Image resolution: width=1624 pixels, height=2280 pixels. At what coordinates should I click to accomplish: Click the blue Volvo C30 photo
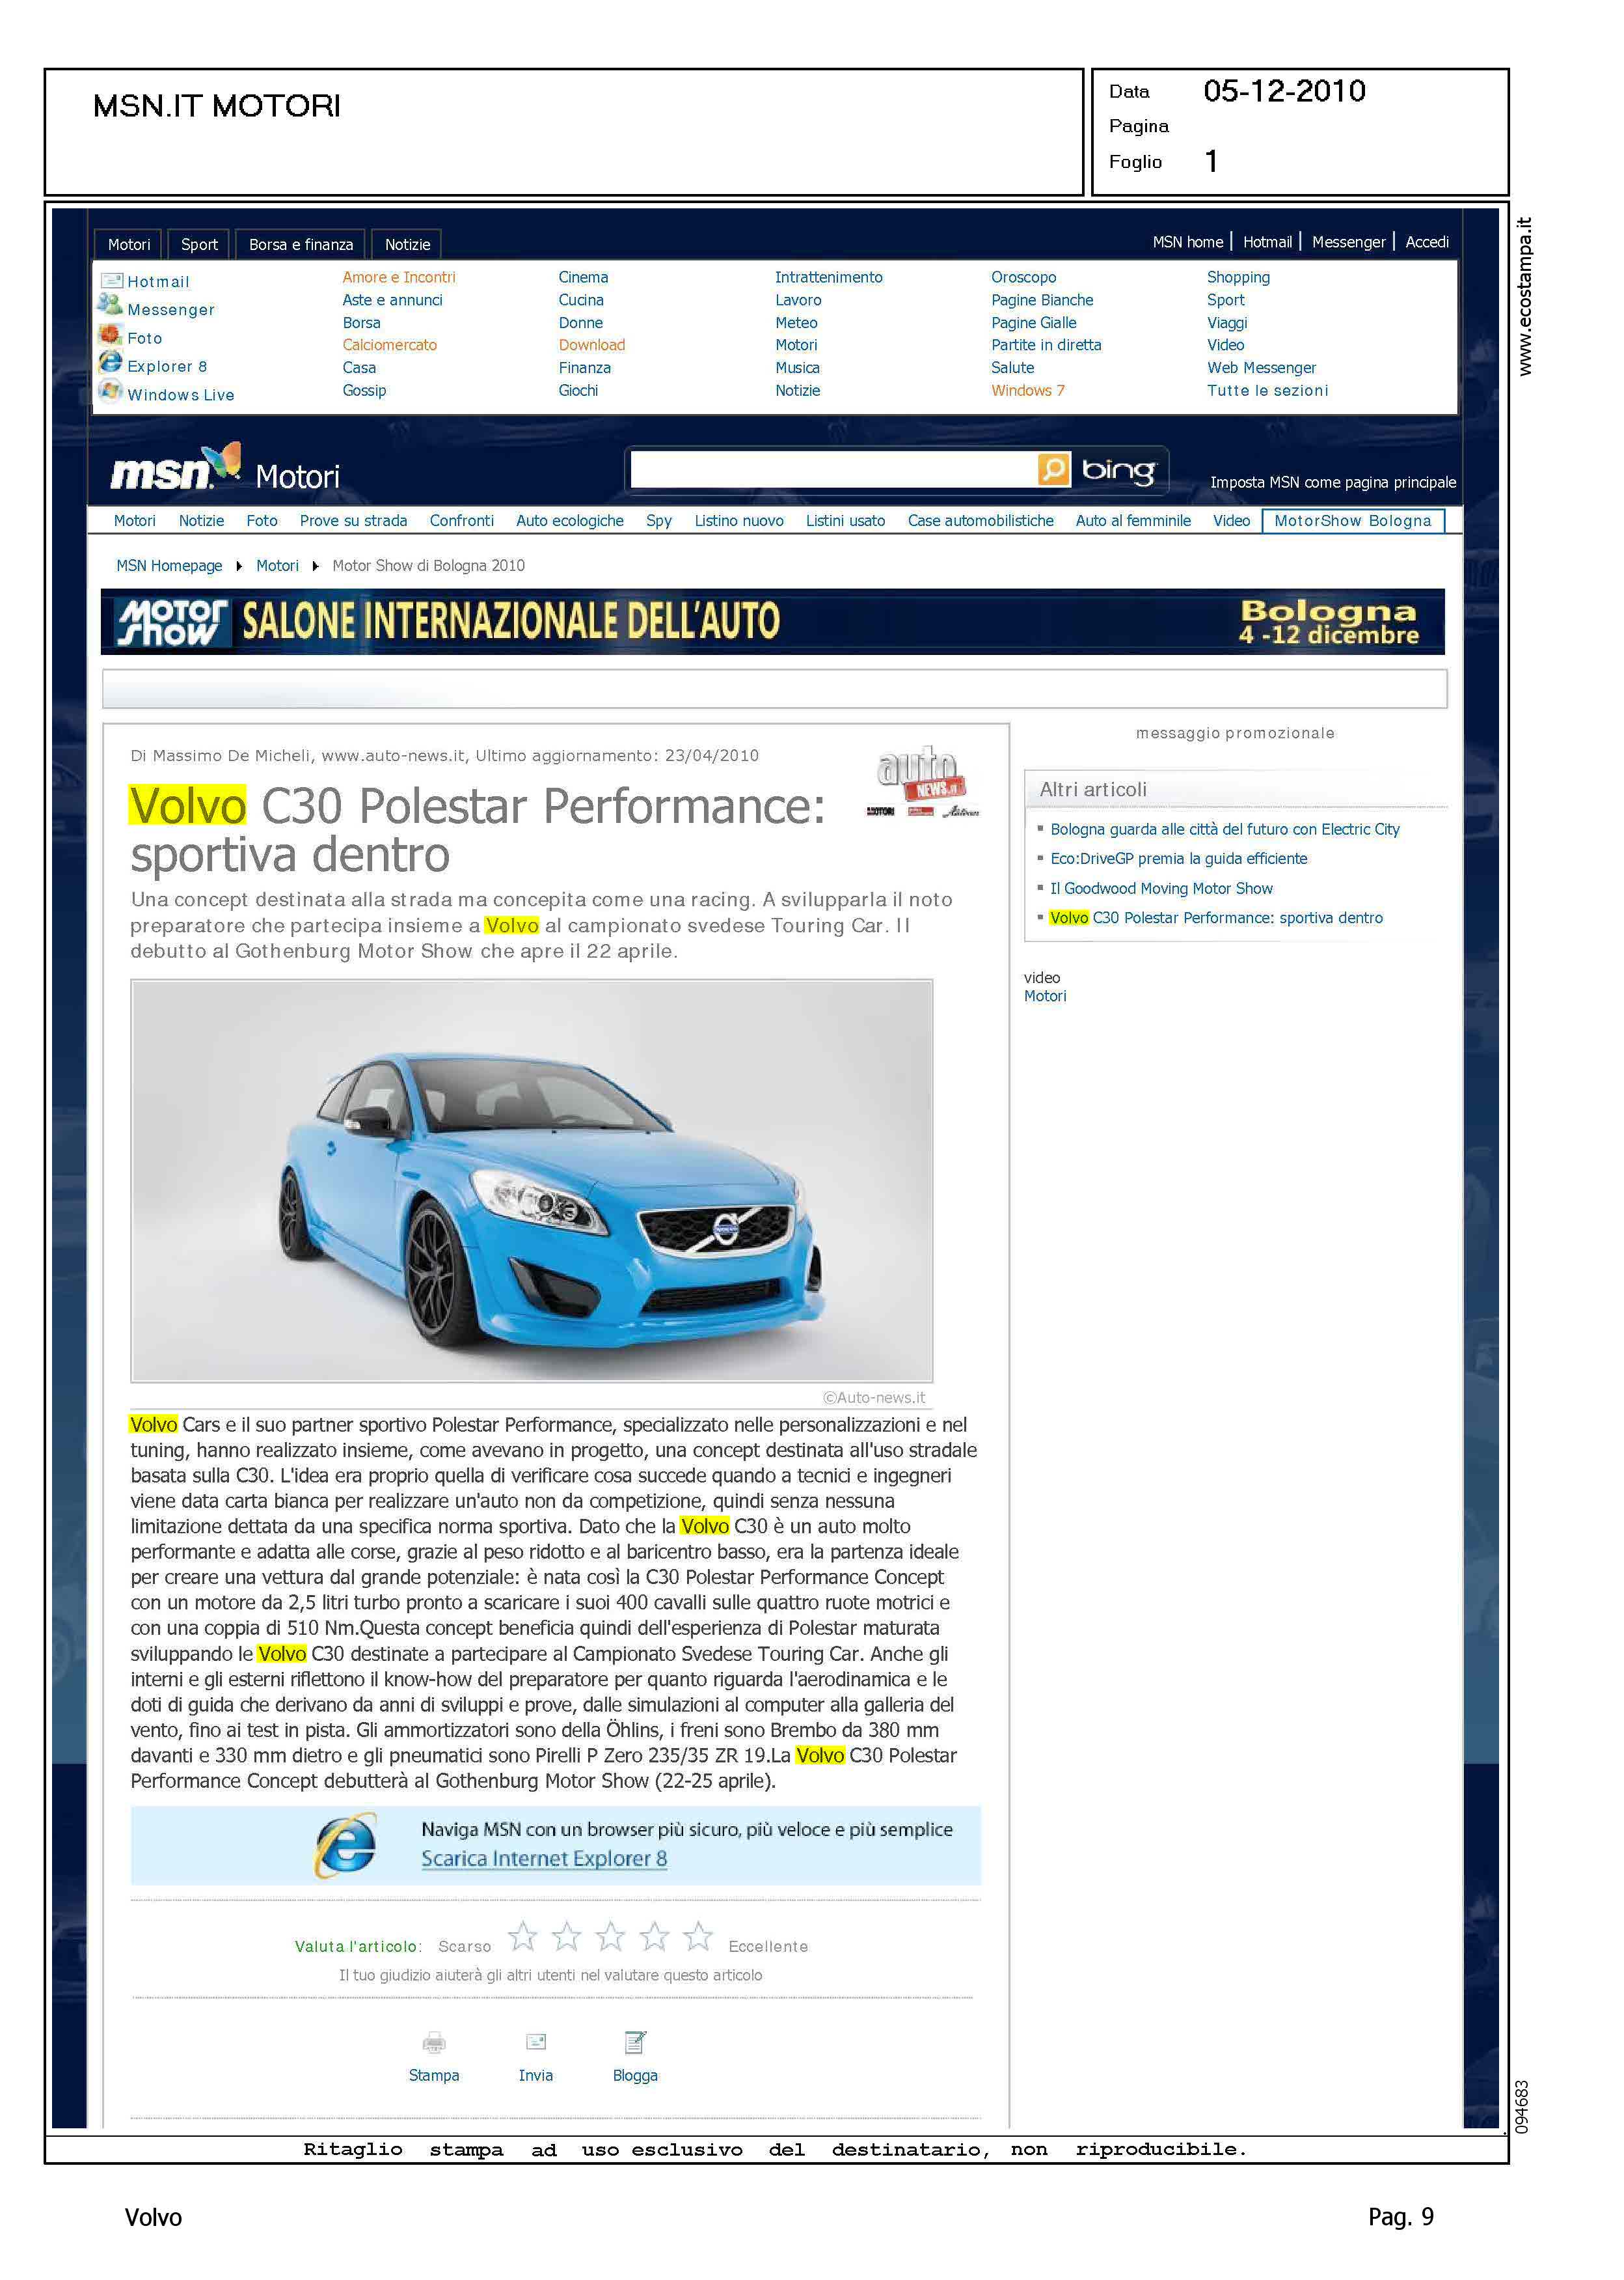532,1180
